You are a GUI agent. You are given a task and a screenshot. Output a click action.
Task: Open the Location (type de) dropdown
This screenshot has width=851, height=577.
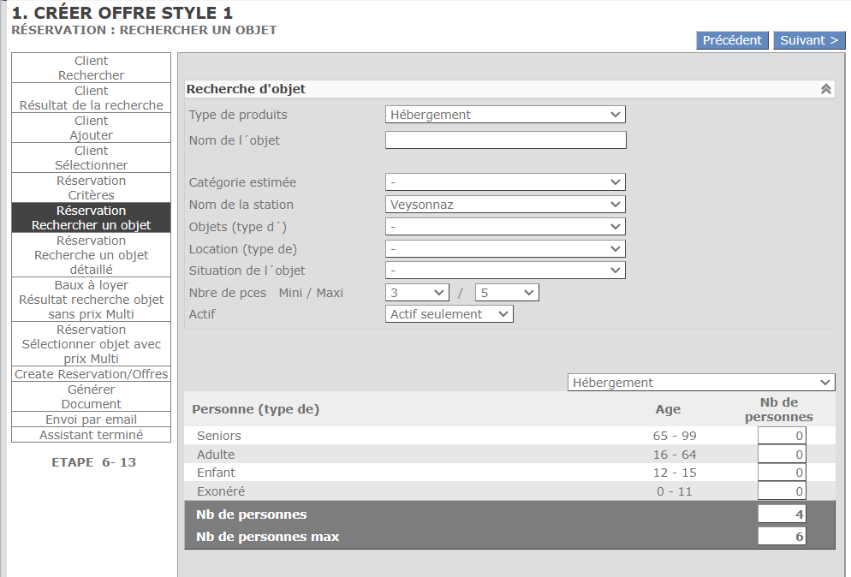pyautogui.click(x=505, y=249)
